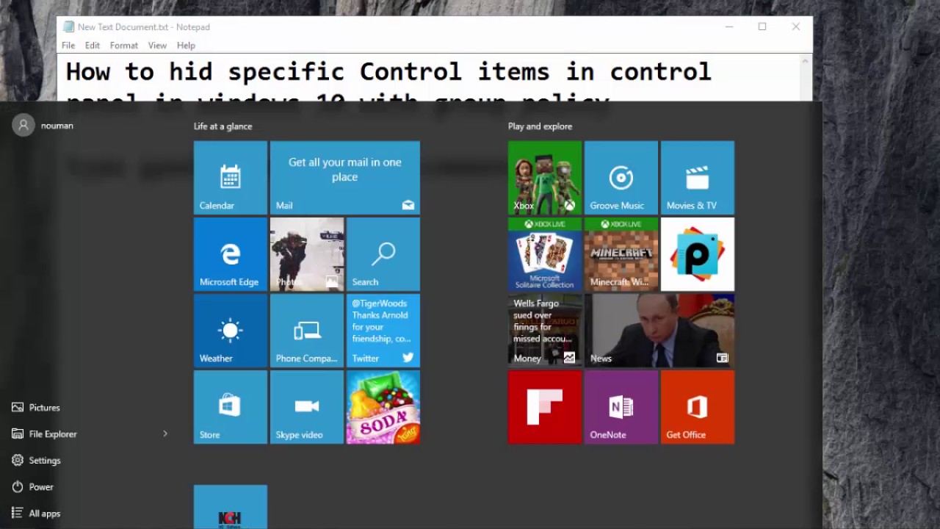Viewport: 940px width, 529px height.
Task: Close the Notepad window
Action: pyautogui.click(x=796, y=27)
